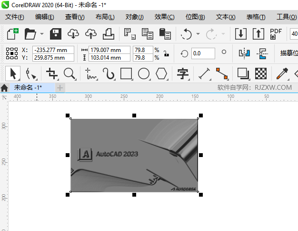
Task: Click the Publish to PDF icon
Action: tap(276, 34)
